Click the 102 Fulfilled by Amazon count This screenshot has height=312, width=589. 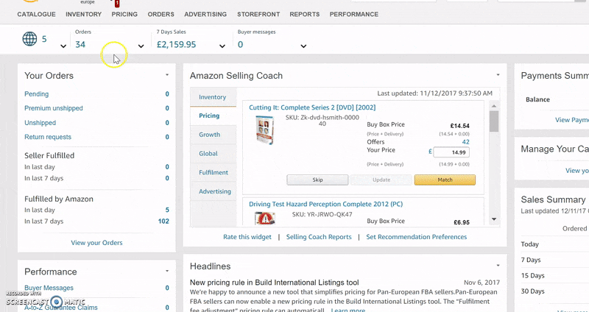[x=163, y=221]
